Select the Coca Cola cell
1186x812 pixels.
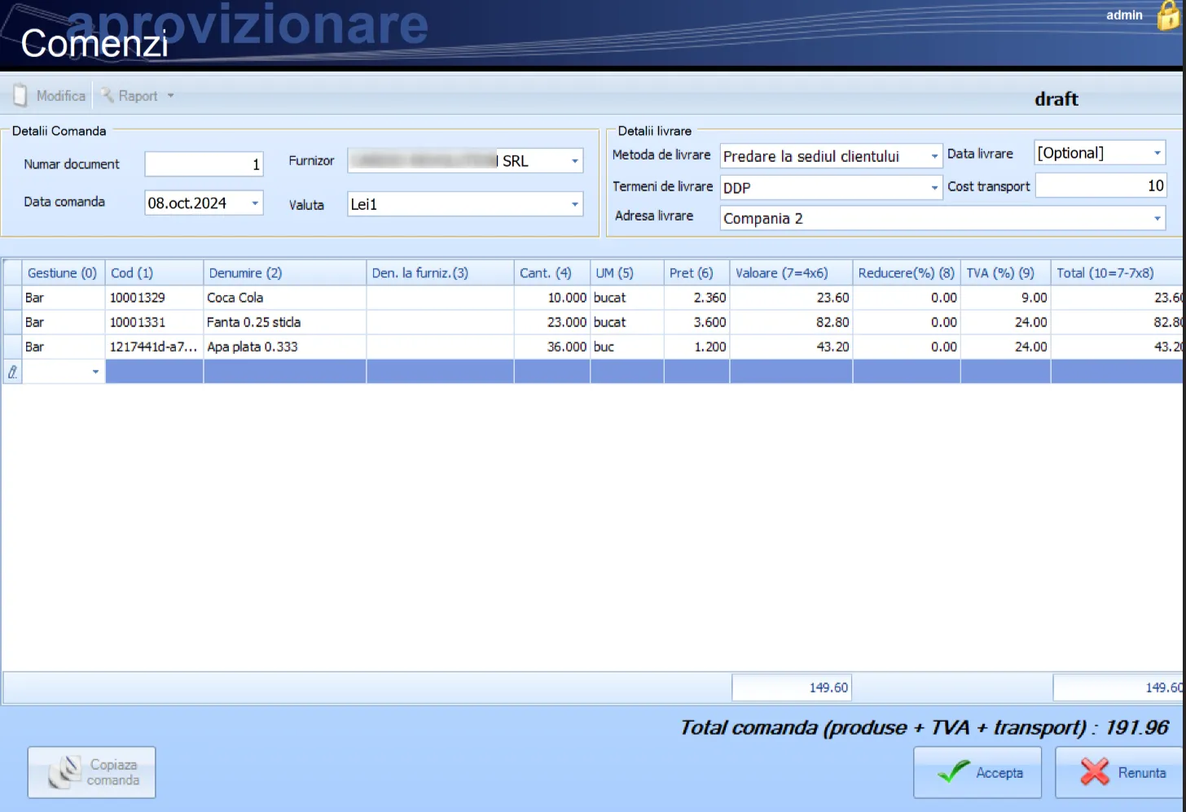coord(284,298)
